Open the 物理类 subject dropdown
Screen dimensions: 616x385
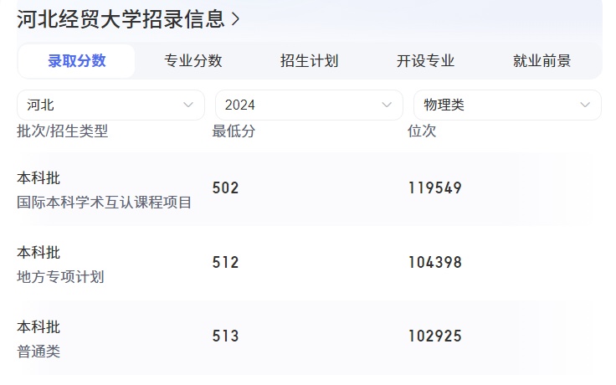tap(507, 105)
